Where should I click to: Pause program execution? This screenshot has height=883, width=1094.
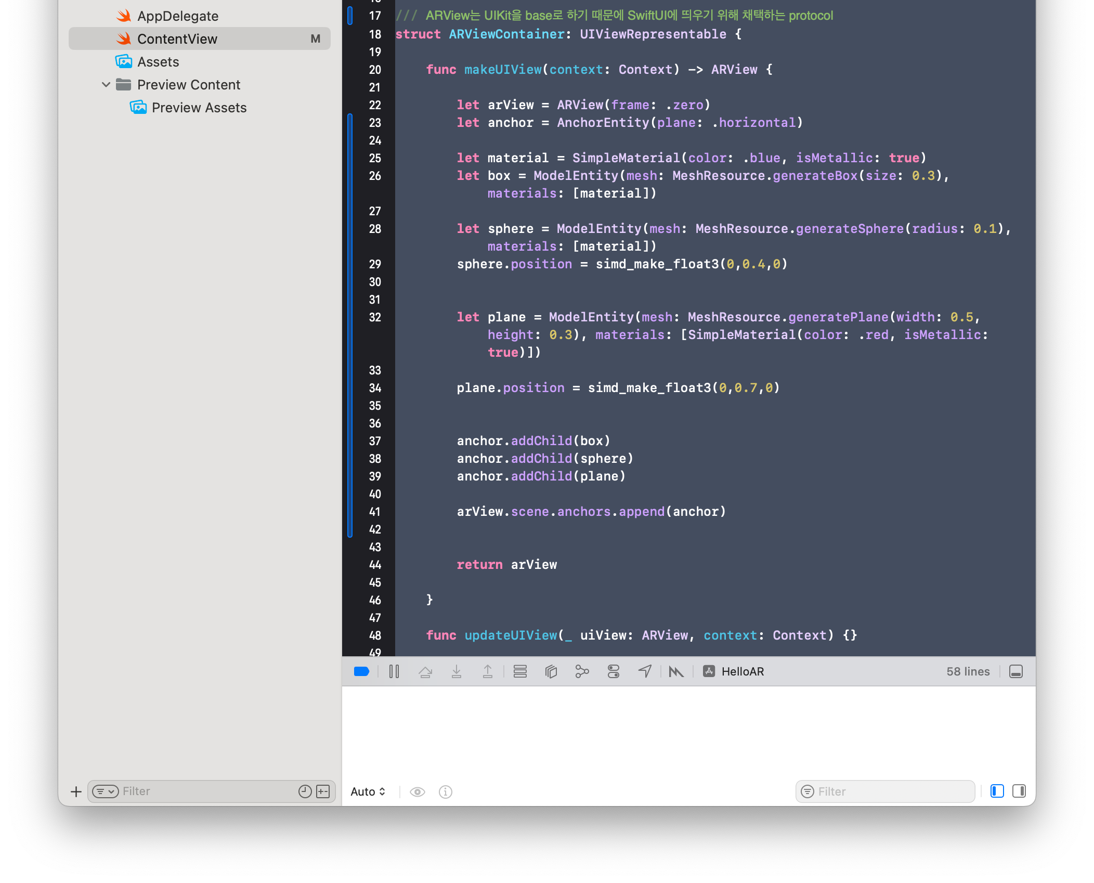click(394, 671)
